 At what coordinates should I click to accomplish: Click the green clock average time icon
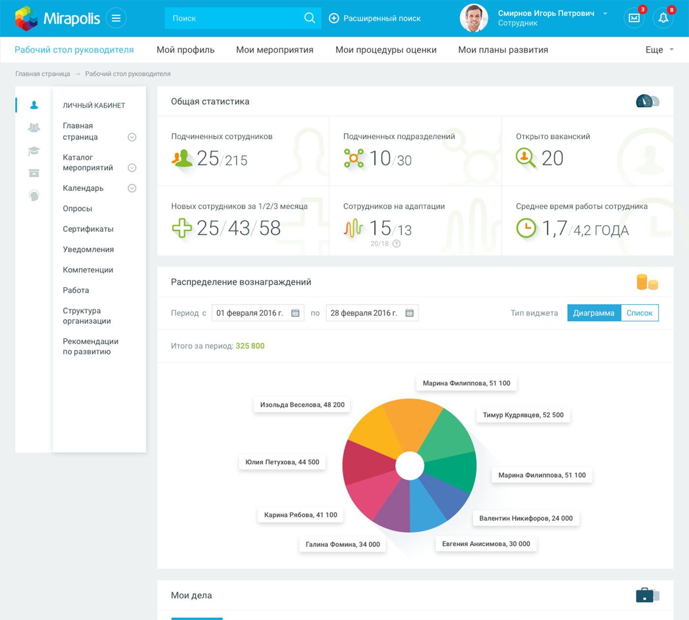(526, 228)
